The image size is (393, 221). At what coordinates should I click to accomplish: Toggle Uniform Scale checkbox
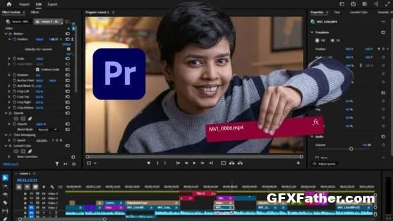37,69
